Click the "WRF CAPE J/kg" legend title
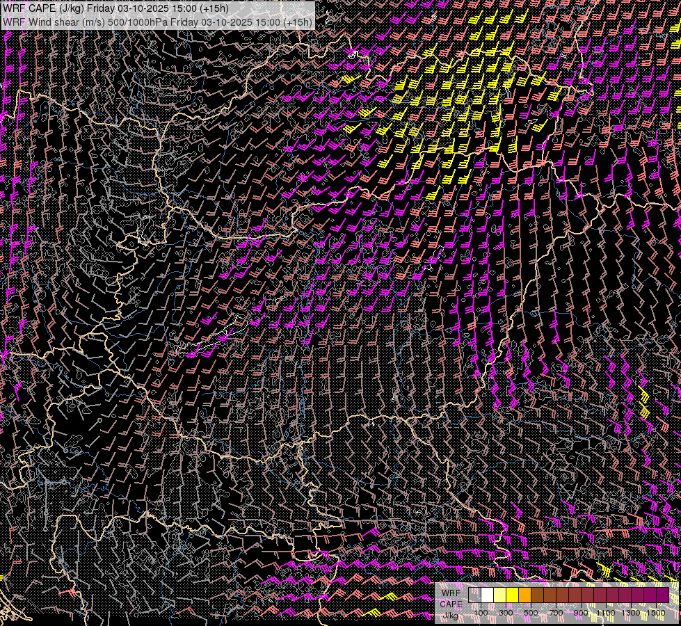This screenshot has height=626, width=681. click(x=451, y=604)
